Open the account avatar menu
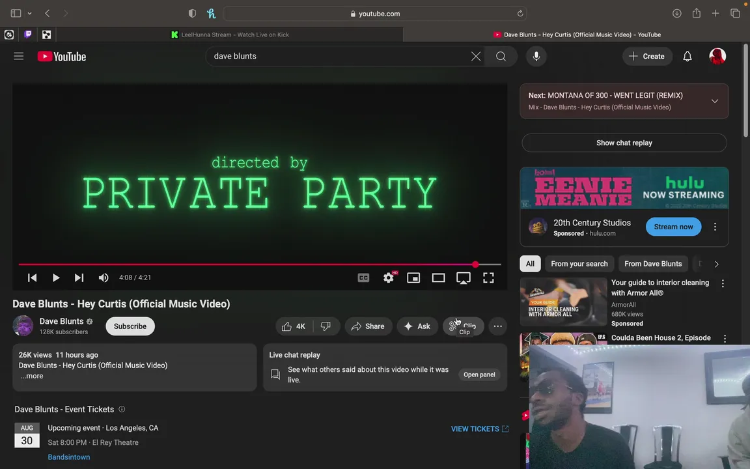Viewport: 750px width, 469px height. 717,57
